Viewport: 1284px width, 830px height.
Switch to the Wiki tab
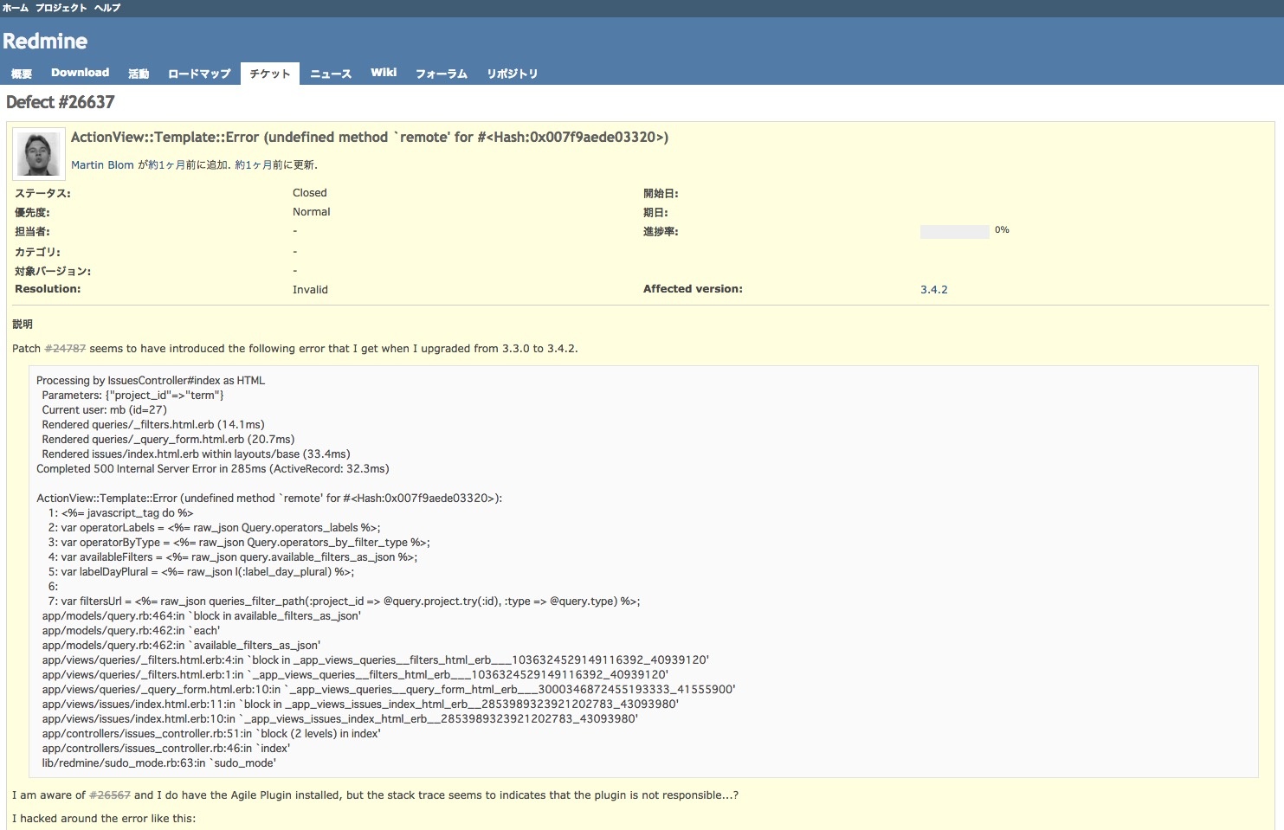(x=384, y=73)
